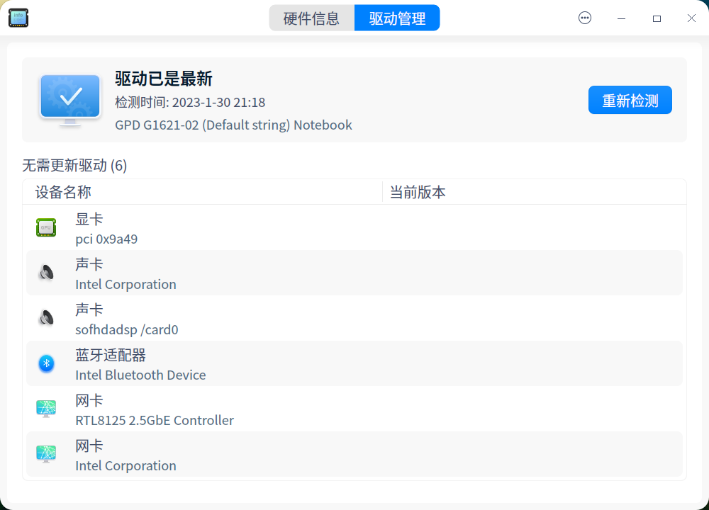Select the 驱动管理 tab
The width and height of the screenshot is (709, 510).
(x=397, y=18)
